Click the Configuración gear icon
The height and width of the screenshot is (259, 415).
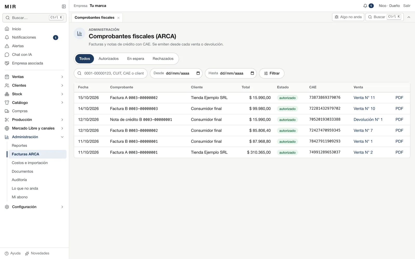[7, 207]
